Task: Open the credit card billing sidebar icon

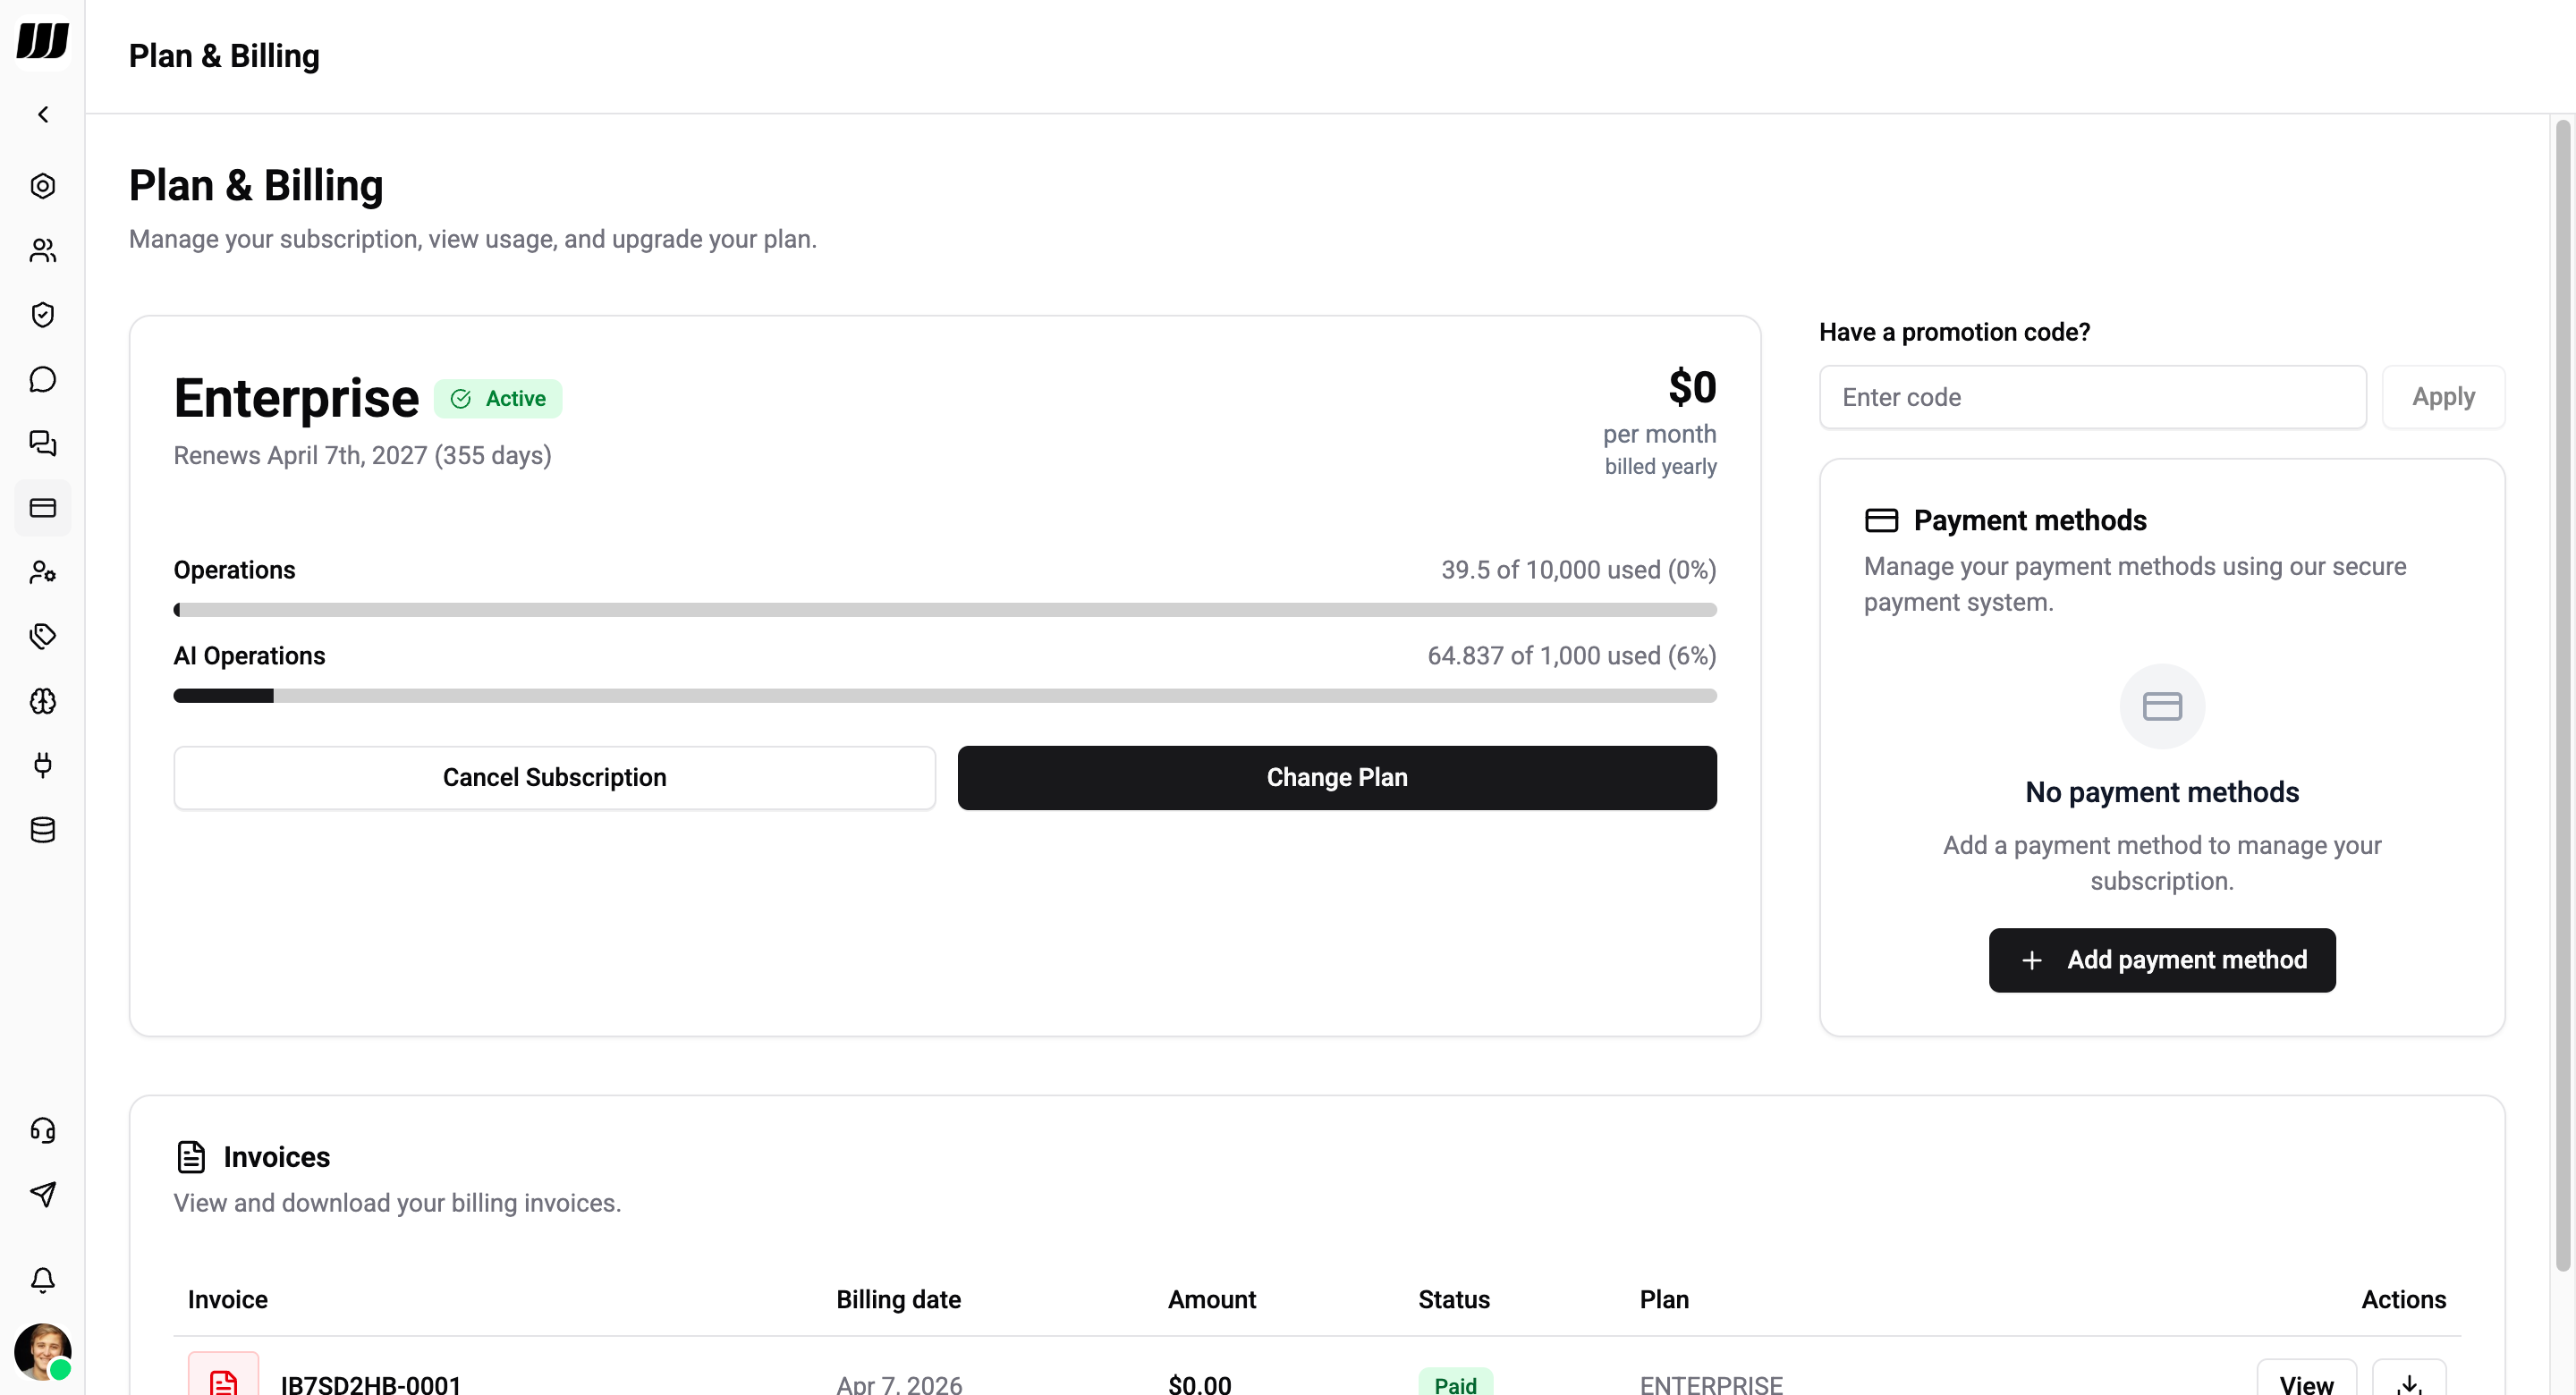Action: tap(43, 508)
